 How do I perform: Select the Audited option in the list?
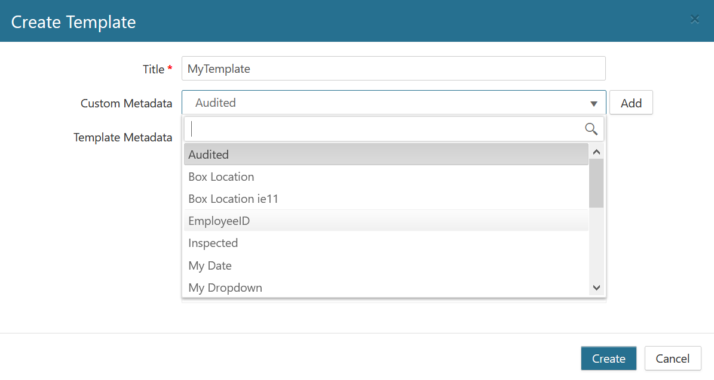385,155
